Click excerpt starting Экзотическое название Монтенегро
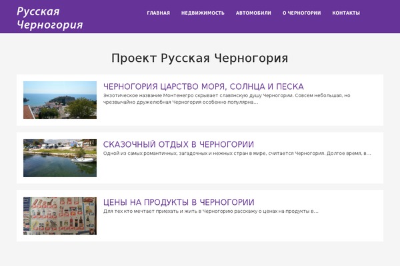The image size is (400, 266). [227, 99]
